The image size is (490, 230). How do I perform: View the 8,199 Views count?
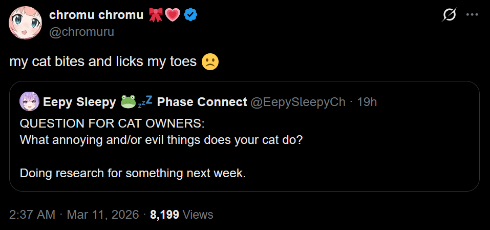(x=181, y=215)
